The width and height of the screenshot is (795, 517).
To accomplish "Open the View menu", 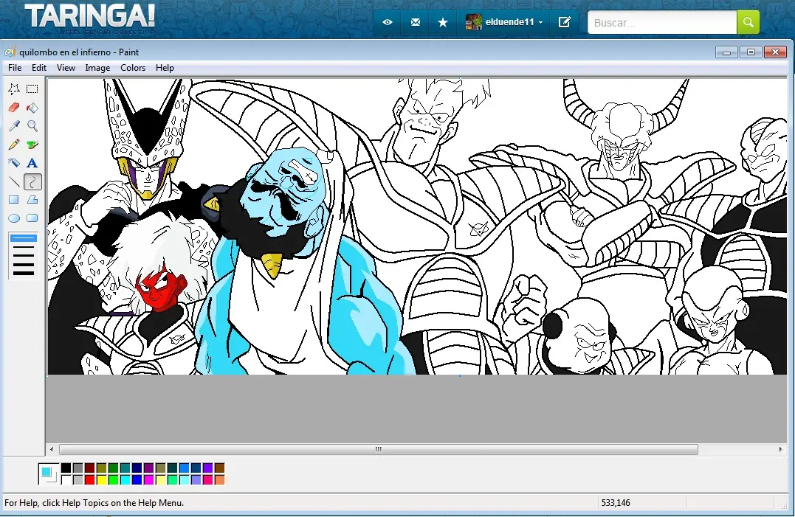I will point(66,68).
